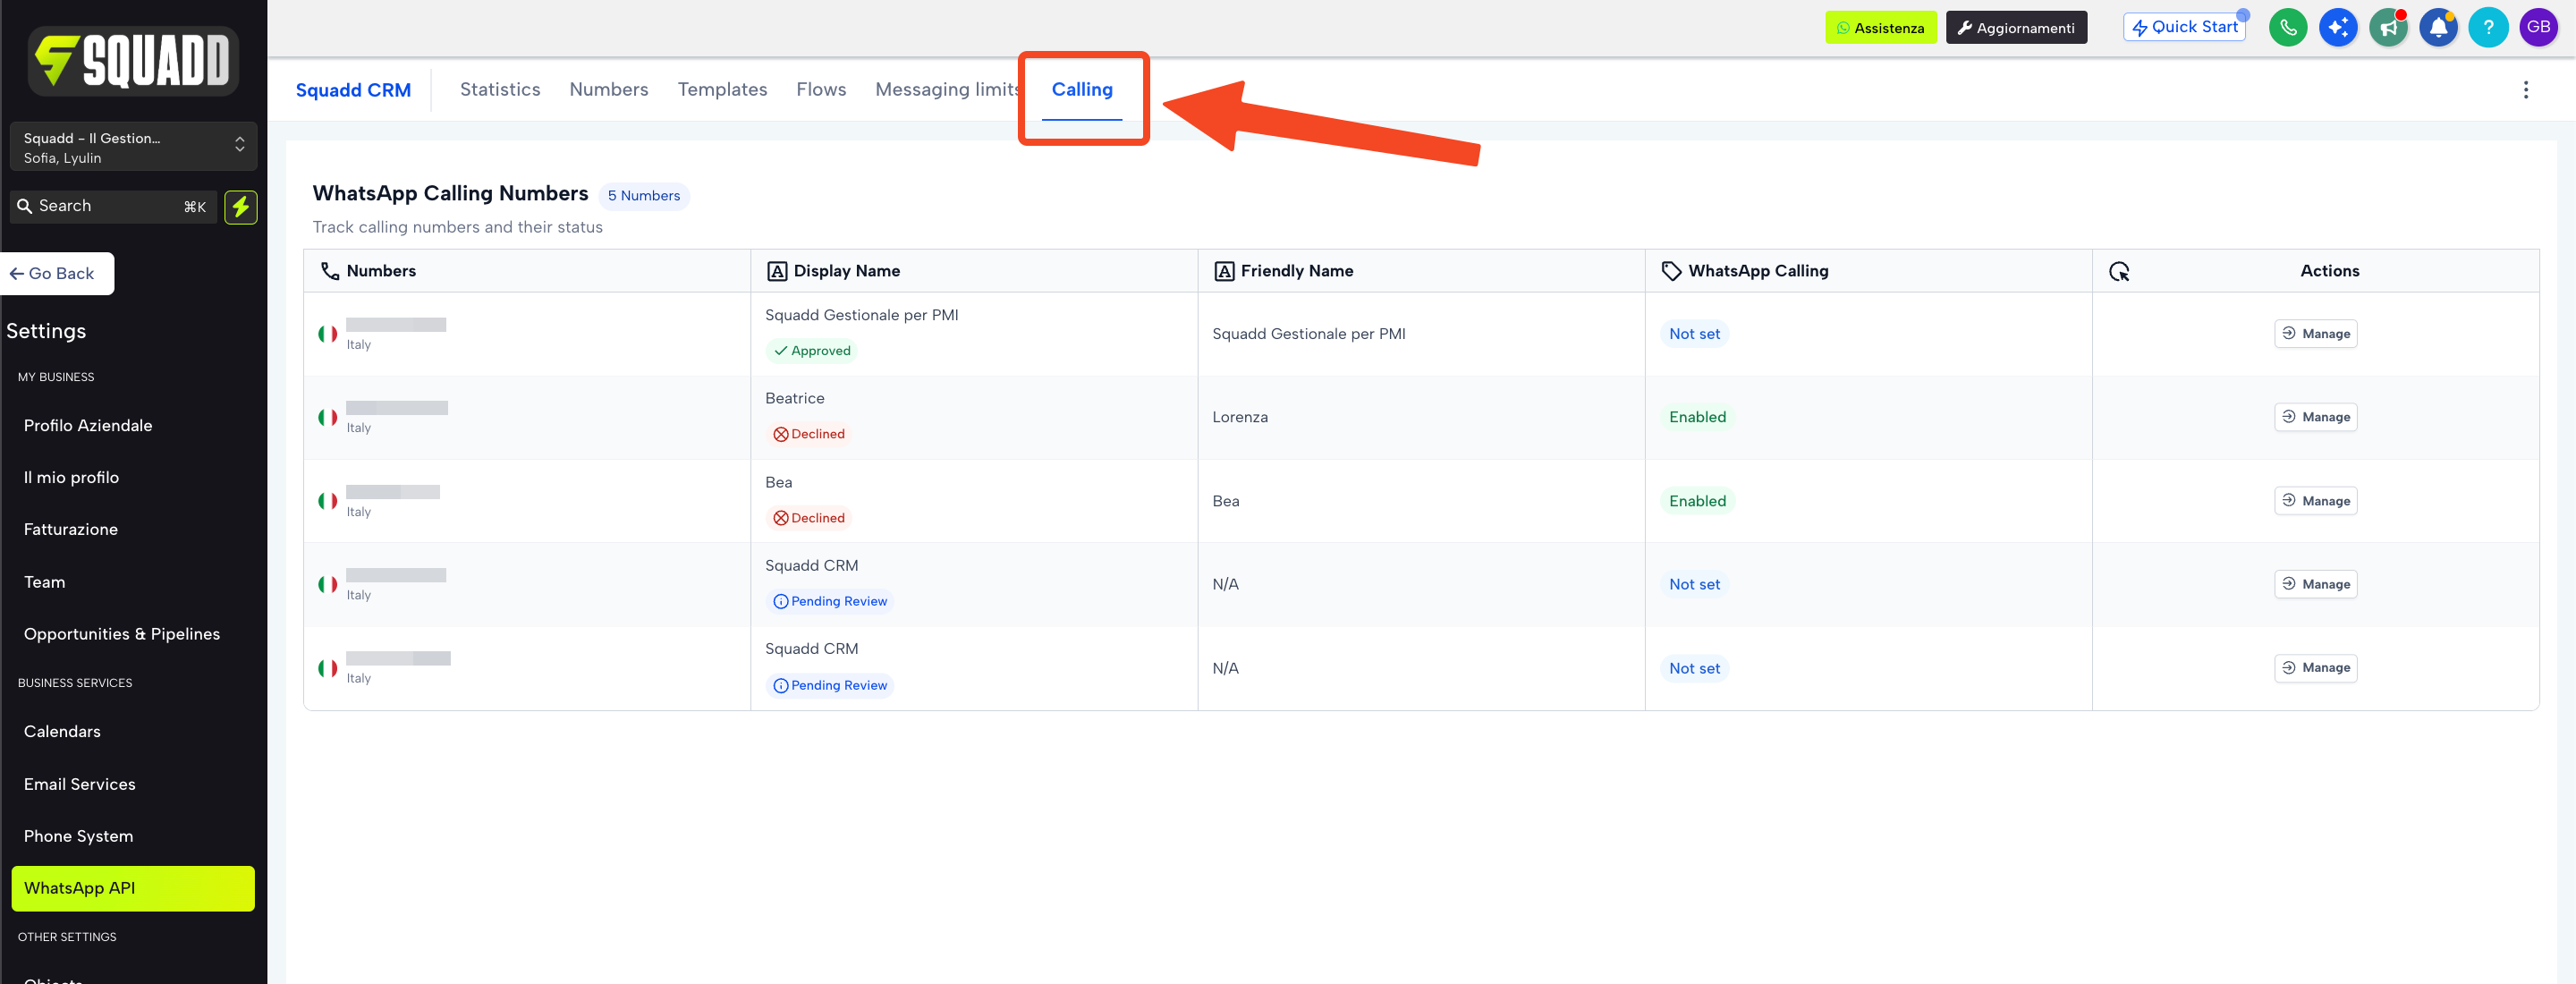The height and width of the screenshot is (984, 2576).
Task: Click Not set badge in Squadd Gestionale row
Action: (1694, 334)
